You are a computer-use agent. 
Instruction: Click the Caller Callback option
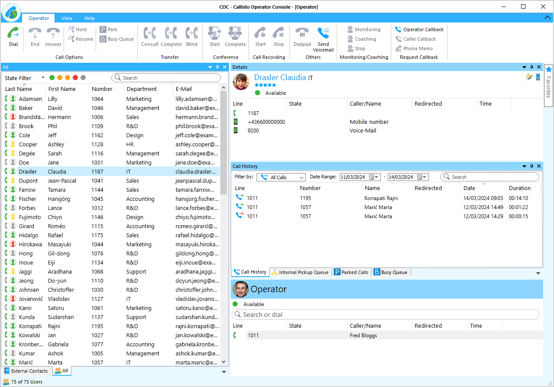click(x=415, y=39)
